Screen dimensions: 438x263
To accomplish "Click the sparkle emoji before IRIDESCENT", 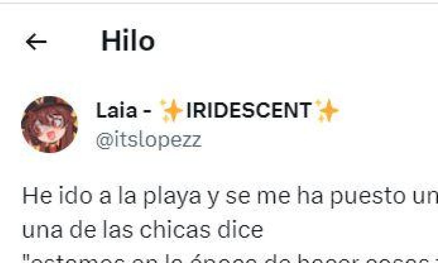I will coord(171,110).
